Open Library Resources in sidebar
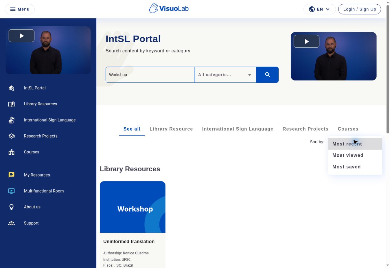Screen dimensions: 390x268 coord(41,104)
